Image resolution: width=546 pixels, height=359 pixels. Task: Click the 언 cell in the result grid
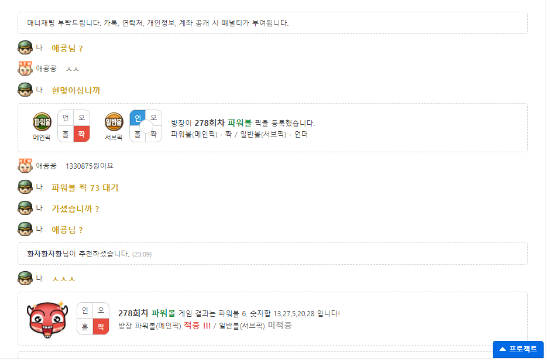click(x=85, y=310)
